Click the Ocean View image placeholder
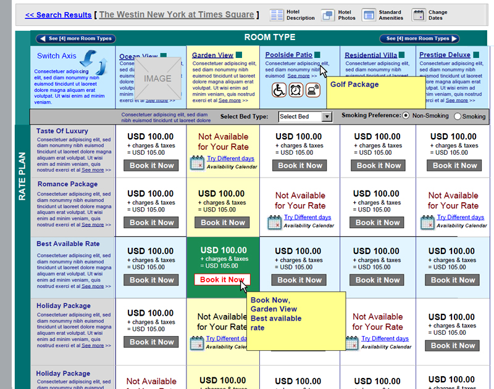Viewport: 494px width, 389px height. point(157,78)
